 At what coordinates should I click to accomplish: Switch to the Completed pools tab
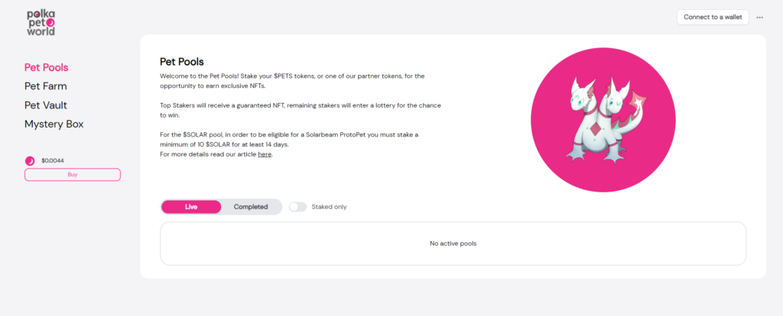pos(251,207)
